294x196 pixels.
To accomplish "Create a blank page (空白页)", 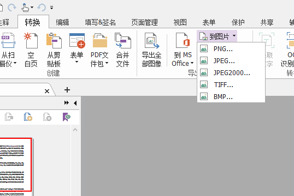I will tap(31, 50).
